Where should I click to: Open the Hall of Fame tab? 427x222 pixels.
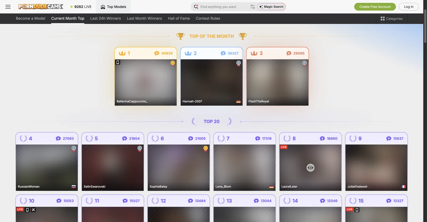(x=179, y=18)
